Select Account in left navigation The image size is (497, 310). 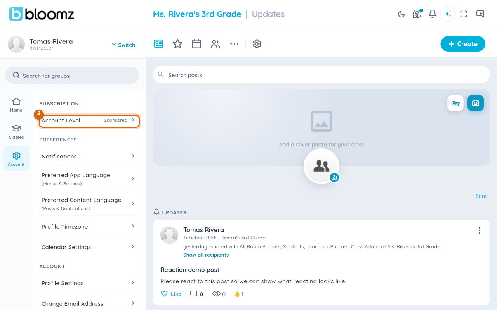point(16,158)
